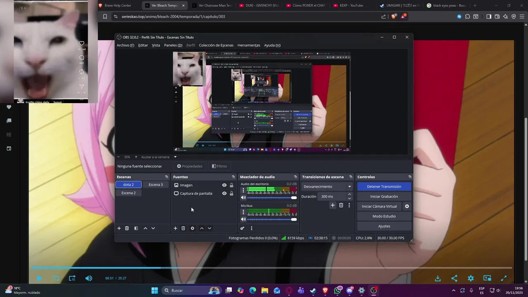Mute the video player volume
This screenshot has width=528, height=297.
pyautogui.click(x=89, y=278)
